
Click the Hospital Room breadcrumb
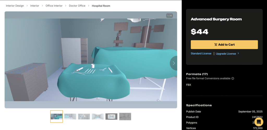101,6
